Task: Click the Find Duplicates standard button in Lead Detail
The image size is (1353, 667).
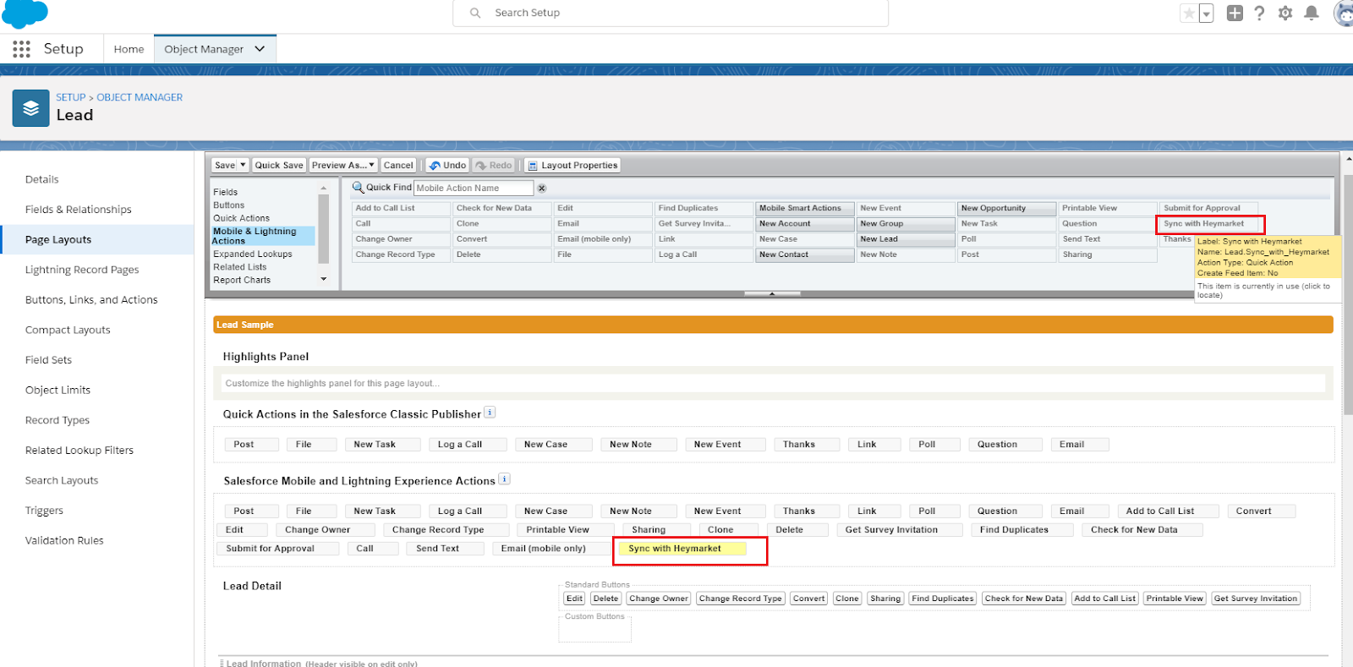Action: [943, 599]
